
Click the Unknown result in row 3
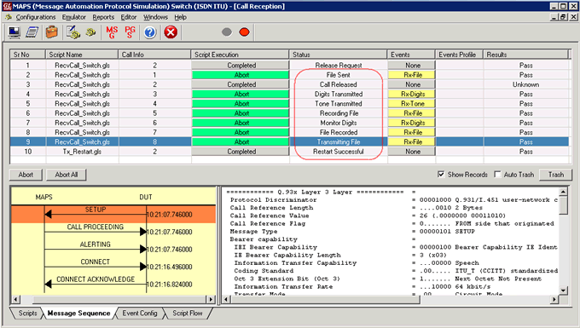click(525, 84)
